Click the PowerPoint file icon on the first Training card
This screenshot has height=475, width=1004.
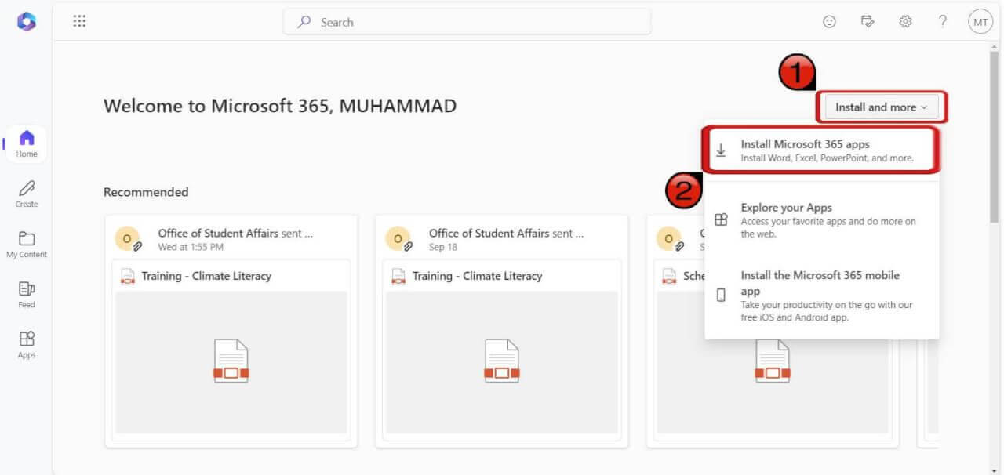[128, 276]
